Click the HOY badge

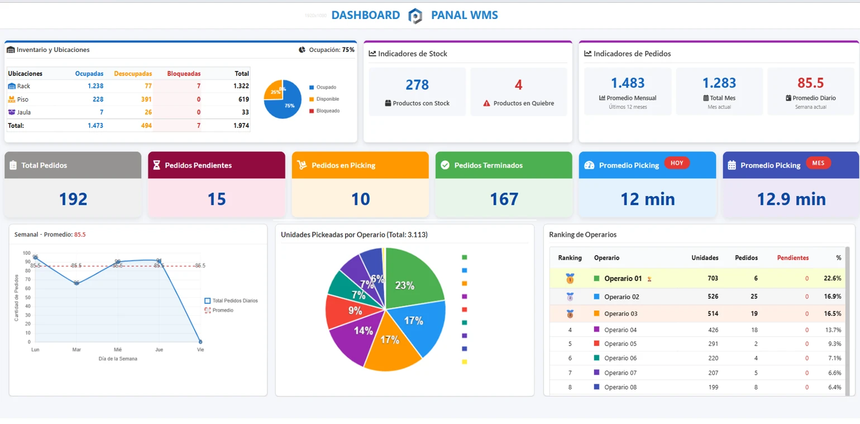[677, 163]
